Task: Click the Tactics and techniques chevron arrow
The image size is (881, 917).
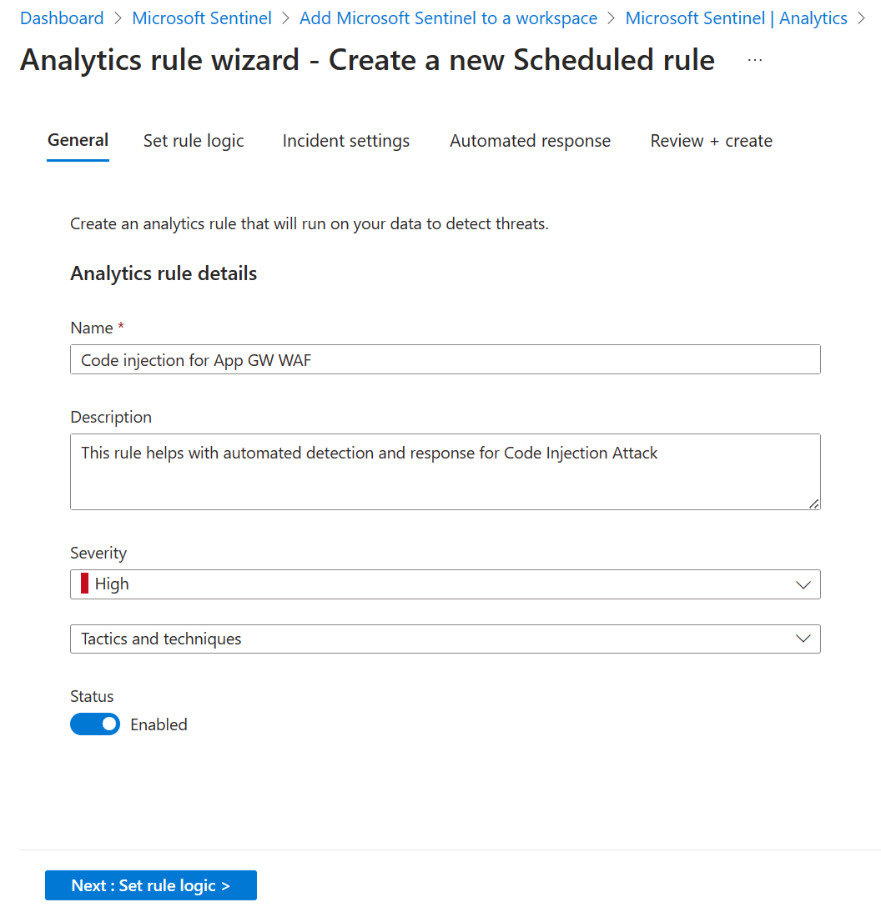Action: click(x=803, y=639)
